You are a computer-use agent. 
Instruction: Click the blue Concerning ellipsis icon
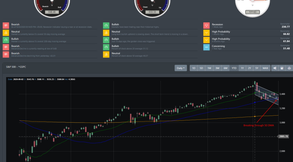(206, 47)
